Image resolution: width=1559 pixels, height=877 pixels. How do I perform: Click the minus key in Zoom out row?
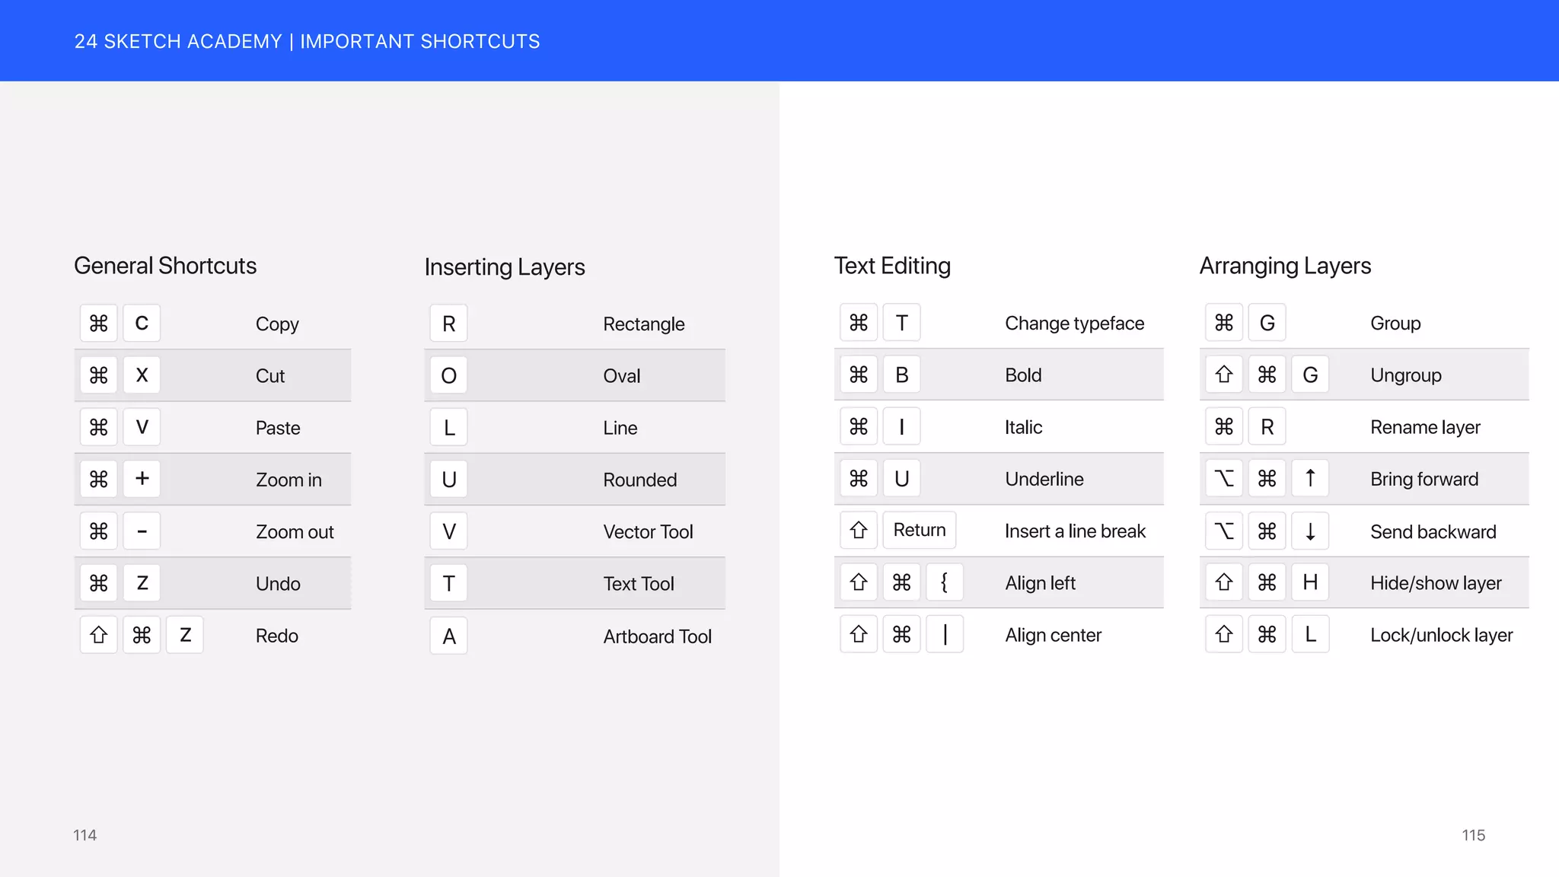point(142,531)
